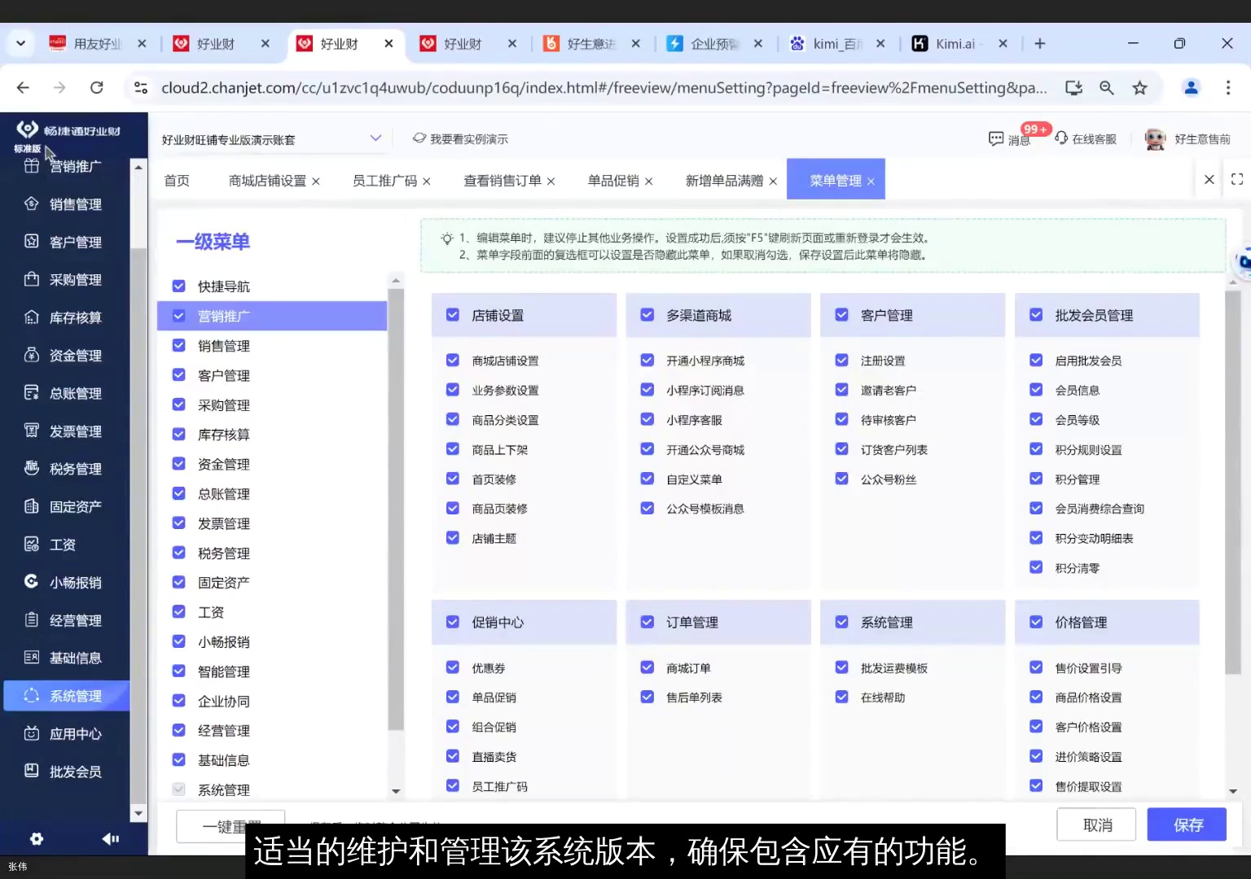
Task: Open the 小畅报销 module
Action: tap(66, 582)
